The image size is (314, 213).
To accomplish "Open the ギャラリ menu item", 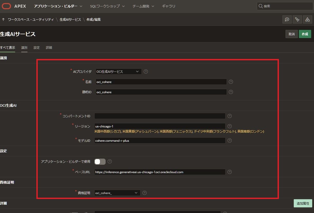I will click(169, 6).
